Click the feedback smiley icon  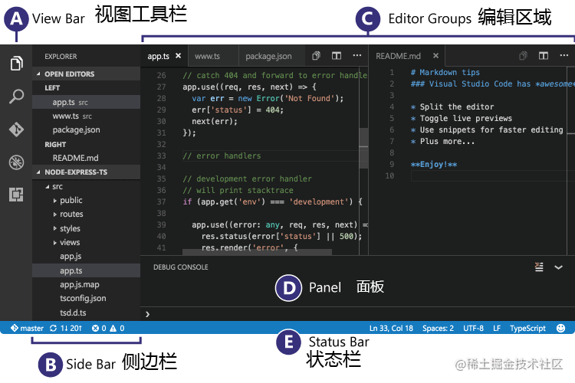pyautogui.click(x=560, y=328)
